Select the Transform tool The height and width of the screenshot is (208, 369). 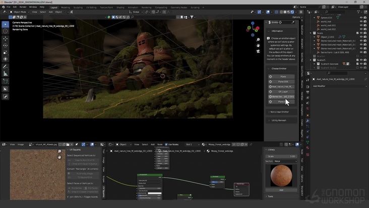[6, 59]
